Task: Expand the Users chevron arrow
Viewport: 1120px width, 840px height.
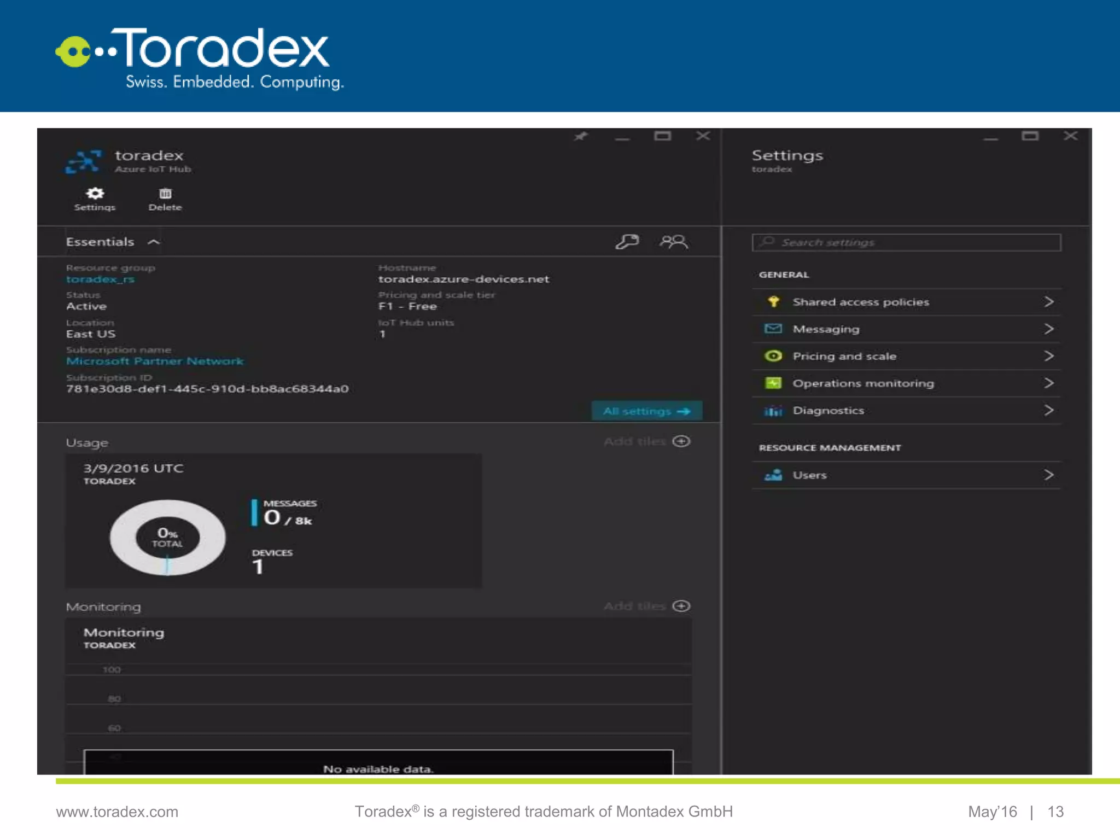Action: pyautogui.click(x=1048, y=475)
